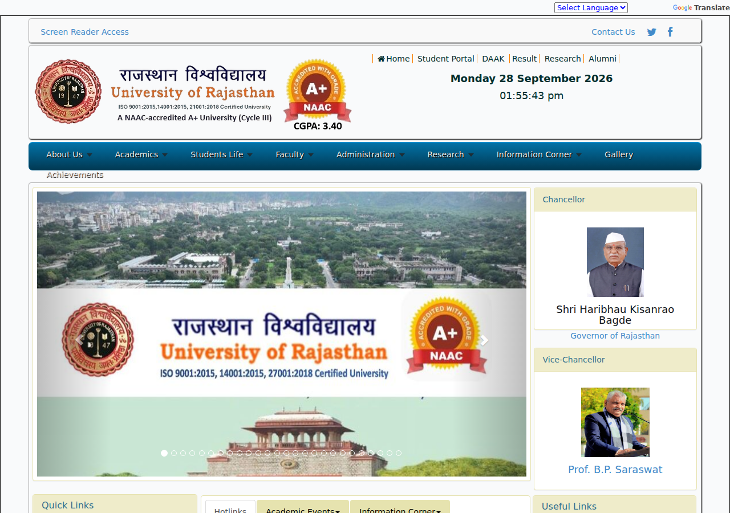Viewport: 730px width, 513px height.
Task: Click the Google Translate label
Action: 701,7
